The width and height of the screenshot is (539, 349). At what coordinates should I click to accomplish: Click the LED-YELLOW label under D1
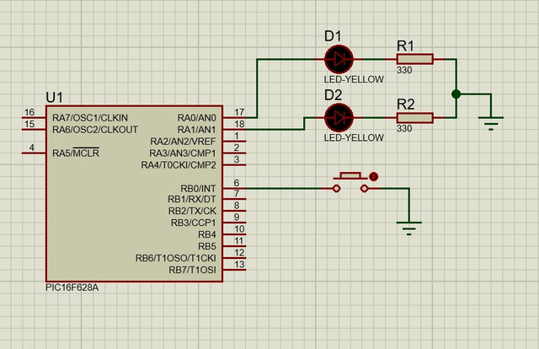coord(354,79)
